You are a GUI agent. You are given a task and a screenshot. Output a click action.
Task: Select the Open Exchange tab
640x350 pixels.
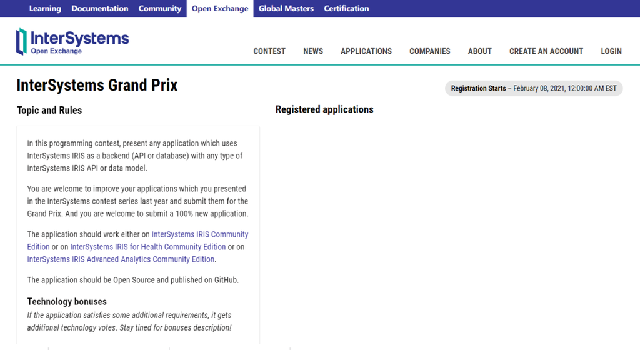coord(220,9)
